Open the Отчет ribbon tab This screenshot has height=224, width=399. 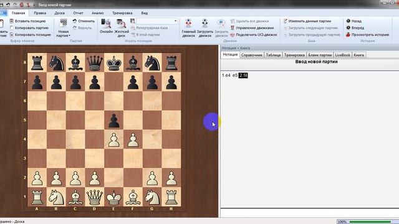tap(78, 13)
